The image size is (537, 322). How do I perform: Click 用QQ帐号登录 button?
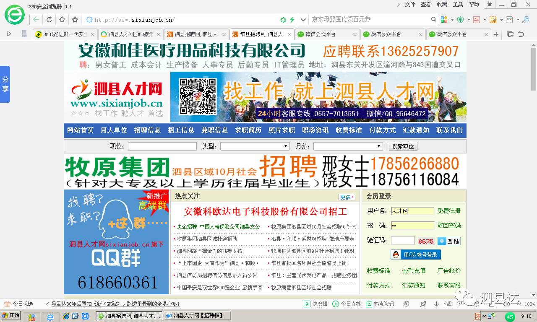[416, 254]
